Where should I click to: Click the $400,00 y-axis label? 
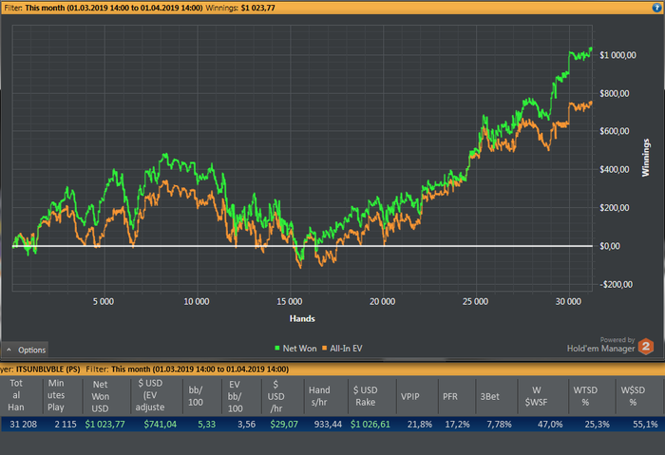point(614,169)
